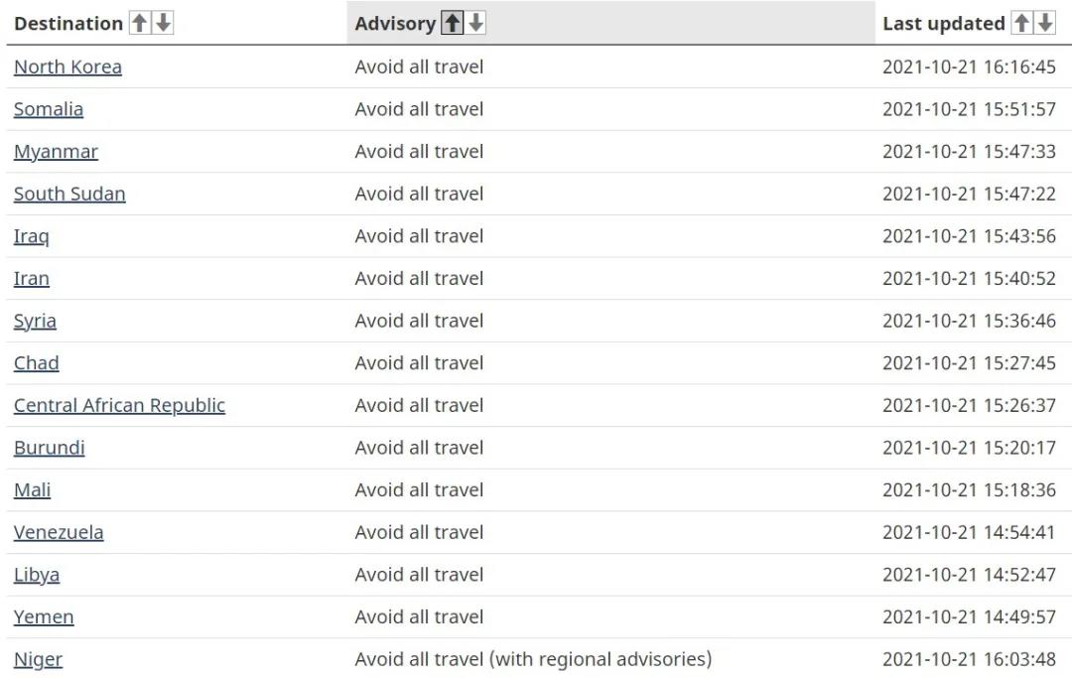1072x678 pixels.
Task: Sort Last updated ascending with up arrow
Action: [1021, 23]
